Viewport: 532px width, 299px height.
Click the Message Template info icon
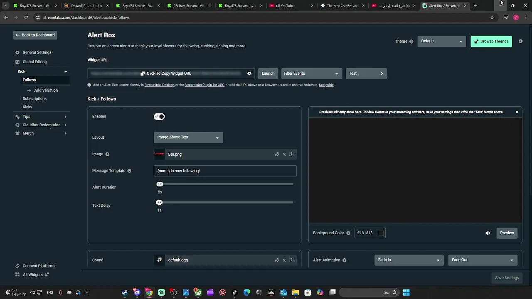click(x=129, y=171)
